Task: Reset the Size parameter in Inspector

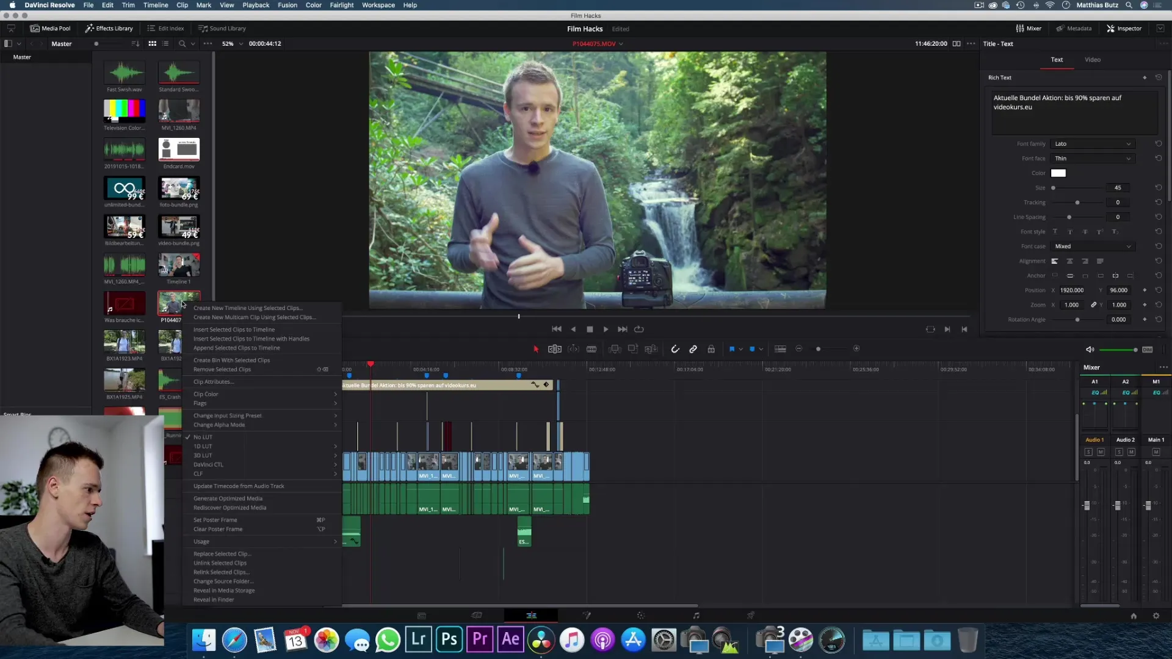Action: click(1158, 188)
